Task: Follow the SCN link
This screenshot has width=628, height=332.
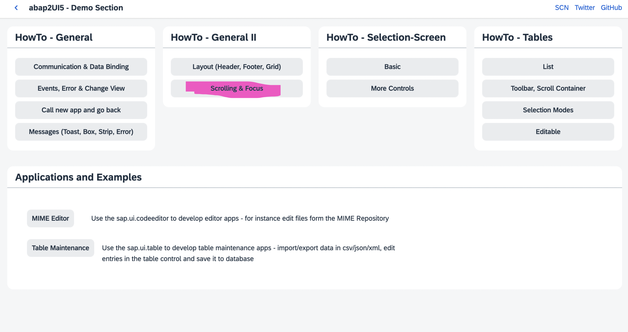Action: click(562, 7)
